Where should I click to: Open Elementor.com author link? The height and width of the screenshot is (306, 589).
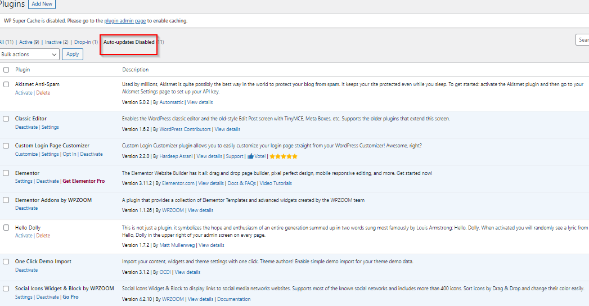tap(178, 183)
